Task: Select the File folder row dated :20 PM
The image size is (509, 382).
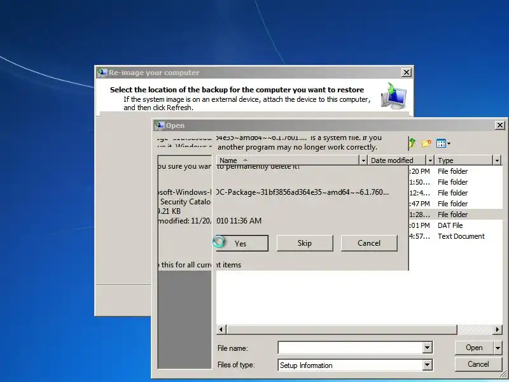Action: [456, 171]
